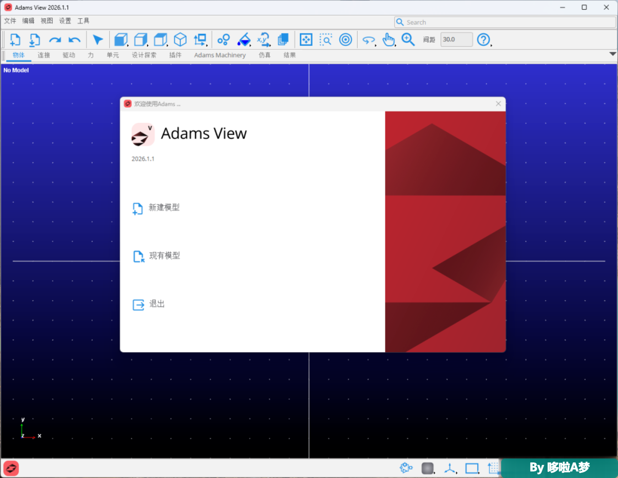This screenshot has width=618, height=478.
Task: Open the 编辑 menu
Action: [x=28, y=21]
